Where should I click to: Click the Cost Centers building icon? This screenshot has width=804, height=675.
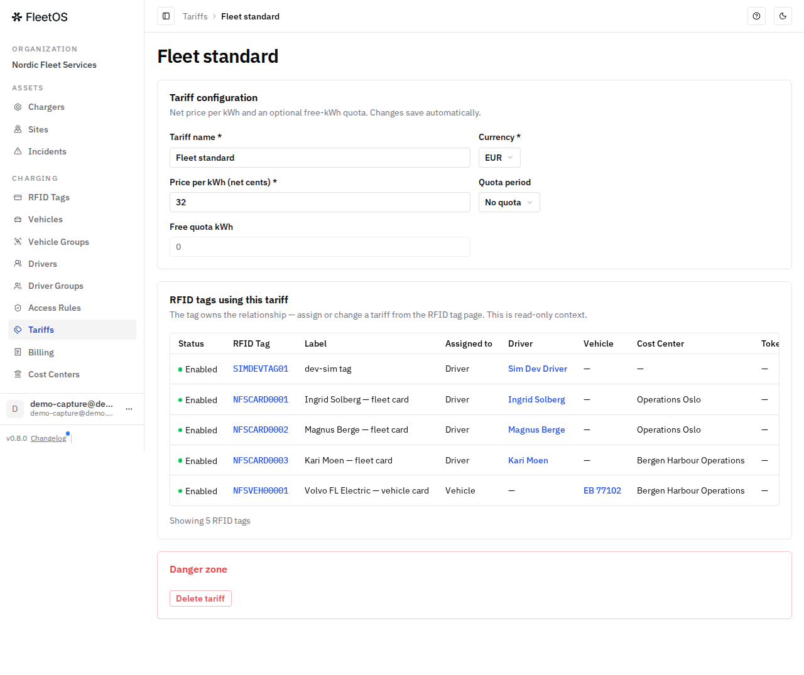(18, 374)
